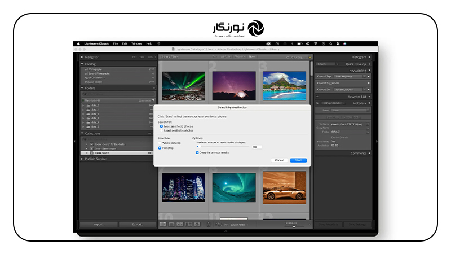Viewport: 451px width, 254px height.
Task: Click the left panel collapse arrow
Action: pos(74,142)
